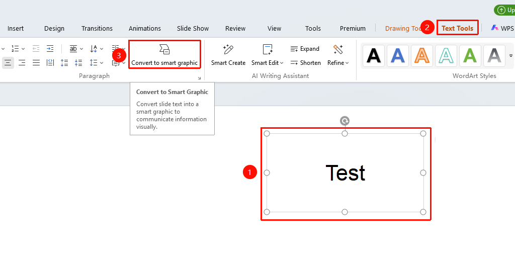Apply the blue fill WordArt style
Image resolution: width=515 pixels, height=258 pixels.
coord(398,56)
